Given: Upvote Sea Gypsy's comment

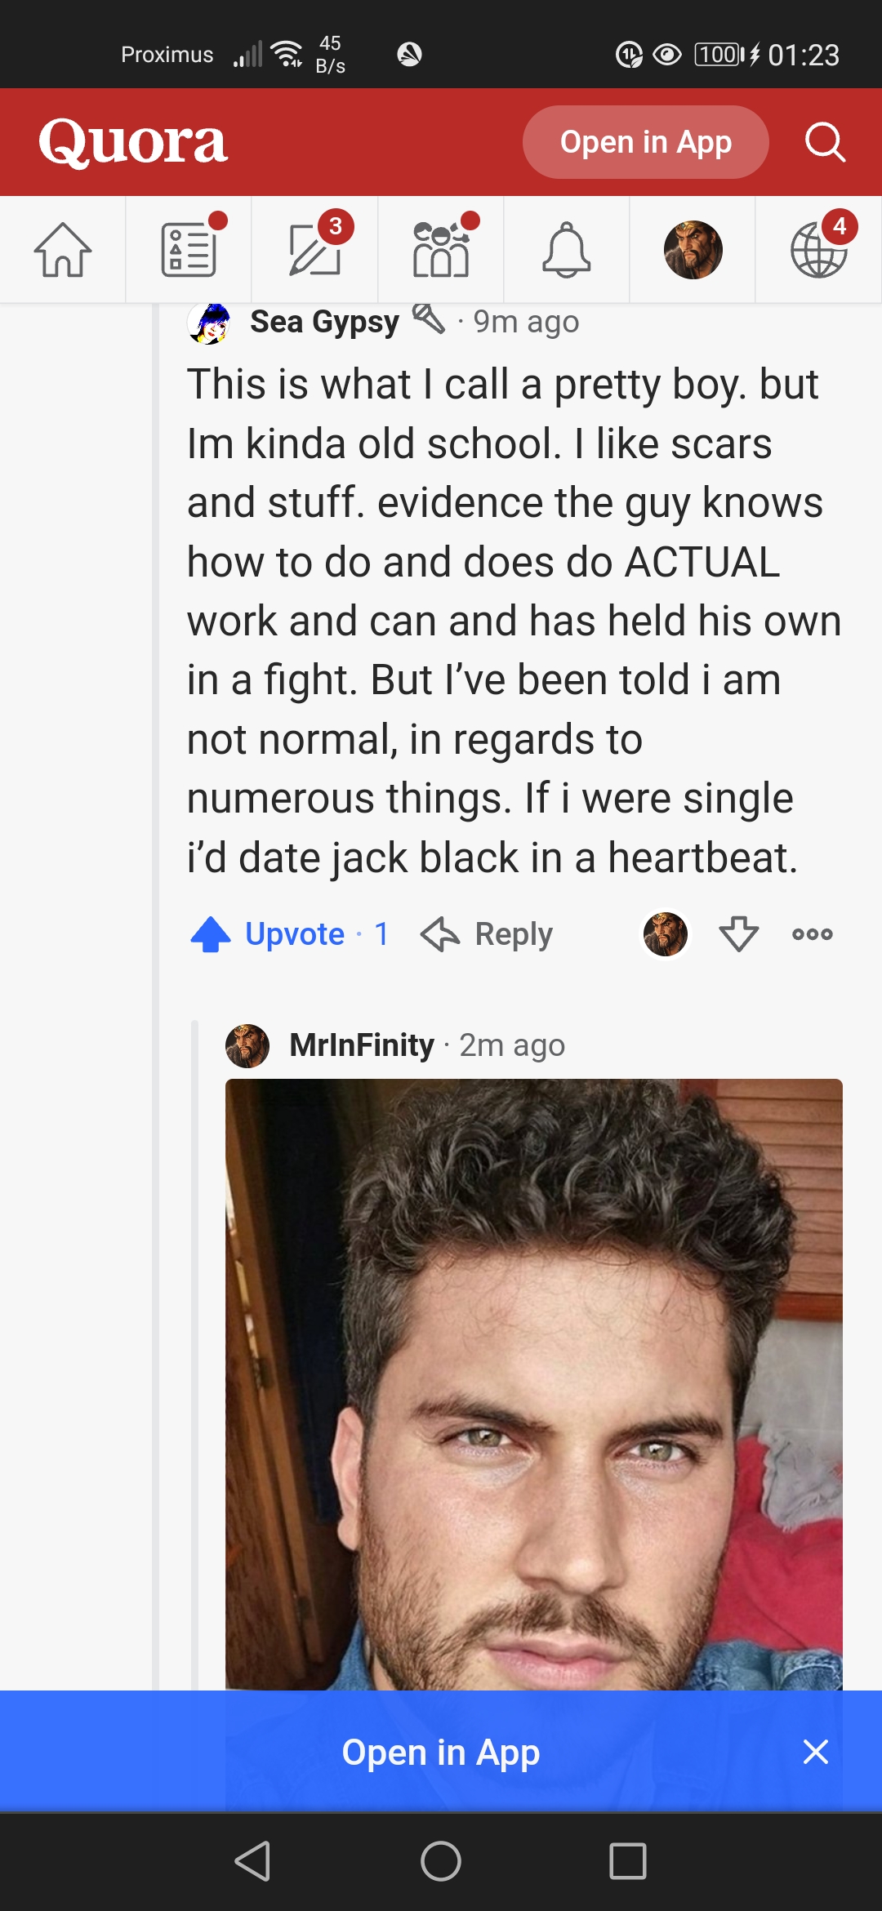Looking at the screenshot, I should pyautogui.click(x=290, y=933).
